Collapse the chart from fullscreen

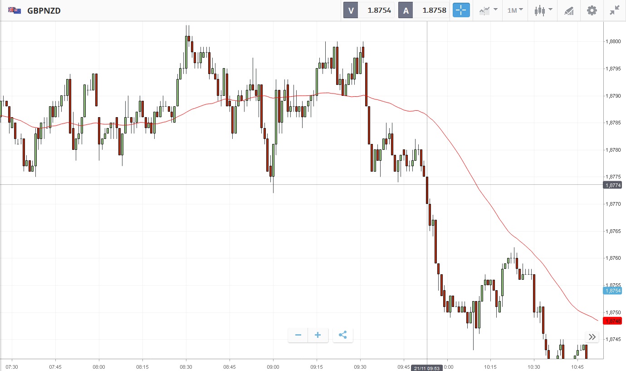(x=615, y=10)
